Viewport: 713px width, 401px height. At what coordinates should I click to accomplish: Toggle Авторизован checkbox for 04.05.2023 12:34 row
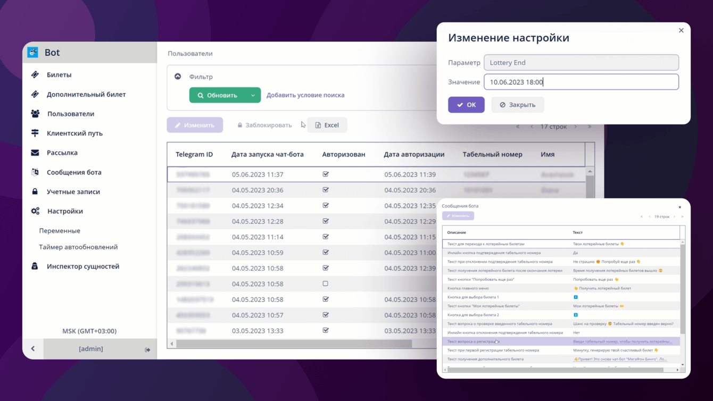point(326,205)
